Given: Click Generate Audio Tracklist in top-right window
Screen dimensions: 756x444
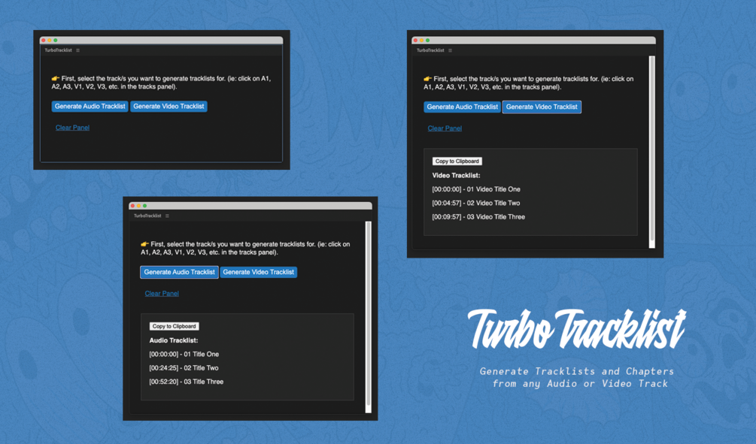Looking at the screenshot, I should (463, 107).
